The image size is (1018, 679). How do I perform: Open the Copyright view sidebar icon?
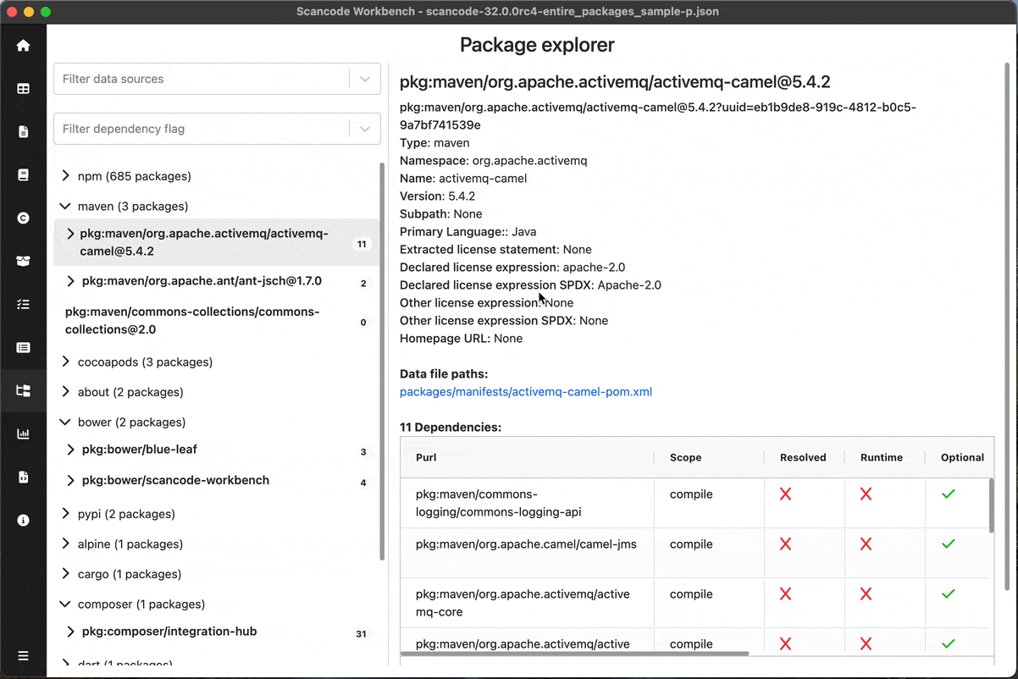point(23,218)
